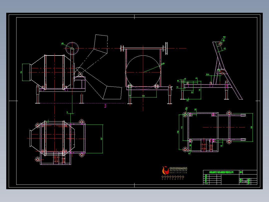Click the flame logo above the title block

point(165,170)
